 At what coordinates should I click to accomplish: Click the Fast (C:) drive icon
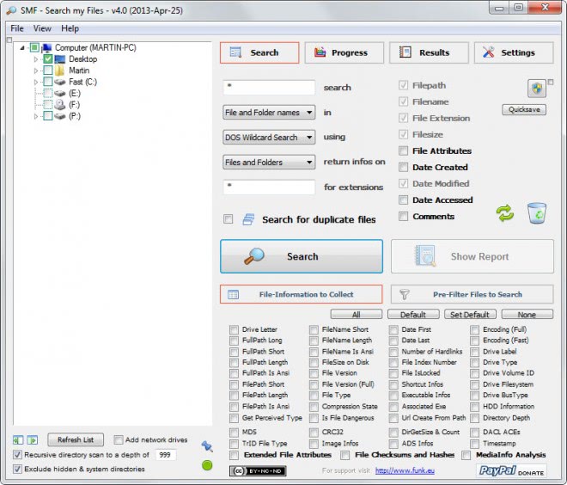(59, 82)
